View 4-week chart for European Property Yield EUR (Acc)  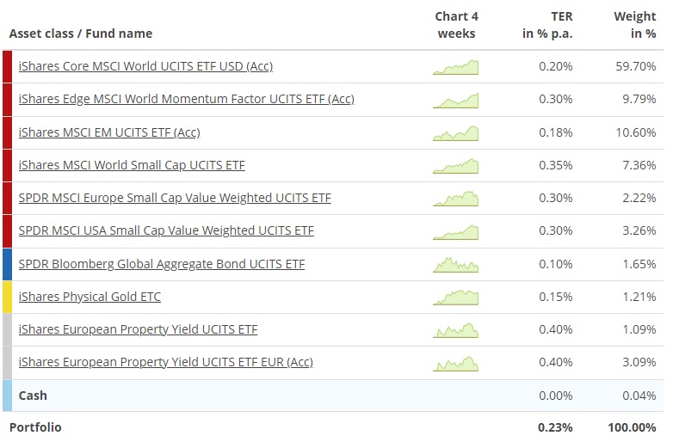(x=455, y=364)
